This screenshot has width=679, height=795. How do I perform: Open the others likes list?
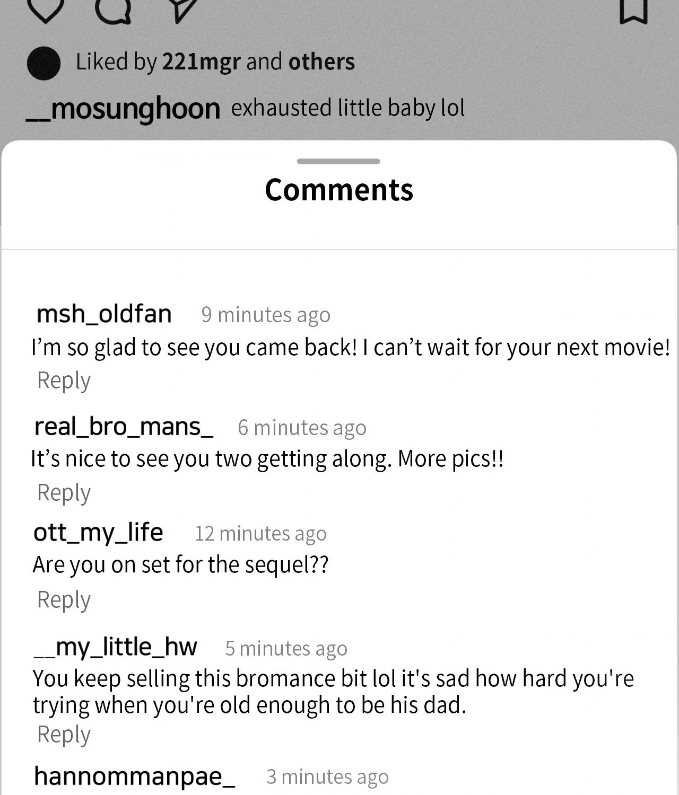pyautogui.click(x=321, y=62)
